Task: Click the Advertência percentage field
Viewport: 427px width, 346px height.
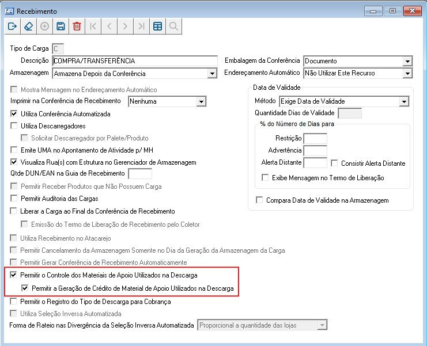Action: coord(315,150)
